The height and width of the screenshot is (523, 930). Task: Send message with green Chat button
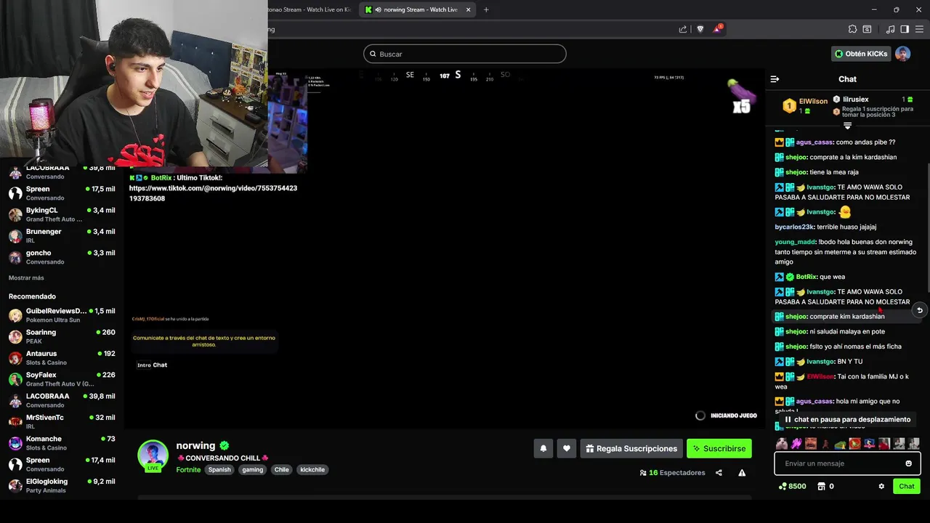907,487
